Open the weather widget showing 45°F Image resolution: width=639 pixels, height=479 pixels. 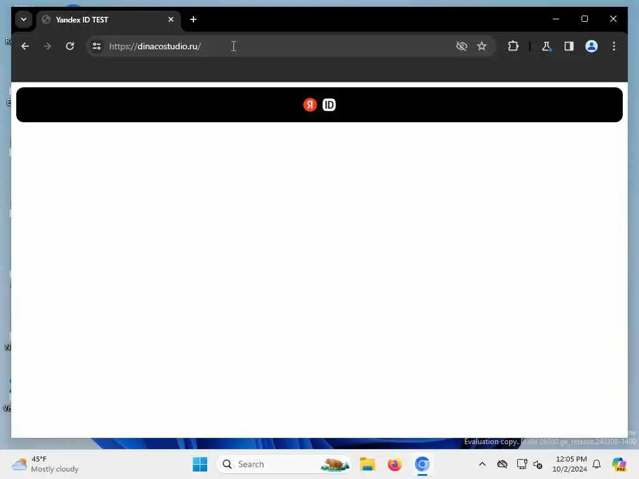pos(45,464)
